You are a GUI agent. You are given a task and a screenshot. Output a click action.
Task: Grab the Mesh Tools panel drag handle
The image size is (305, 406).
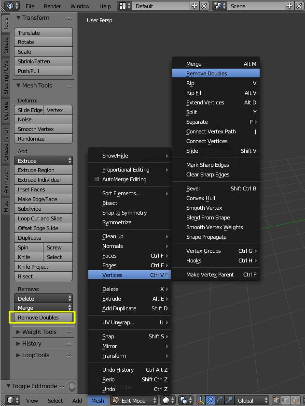pos(69,86)
